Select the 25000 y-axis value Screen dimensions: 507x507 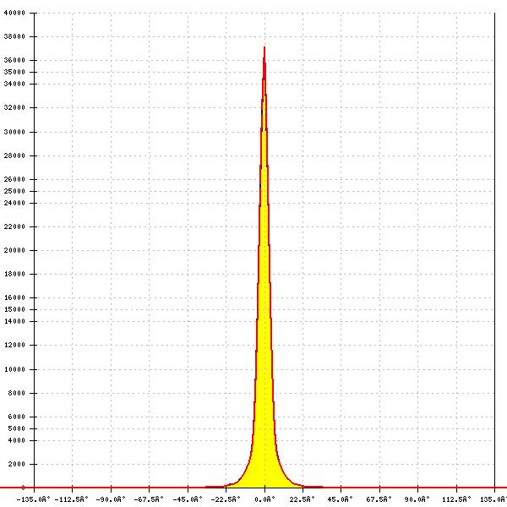click(14, 191)
